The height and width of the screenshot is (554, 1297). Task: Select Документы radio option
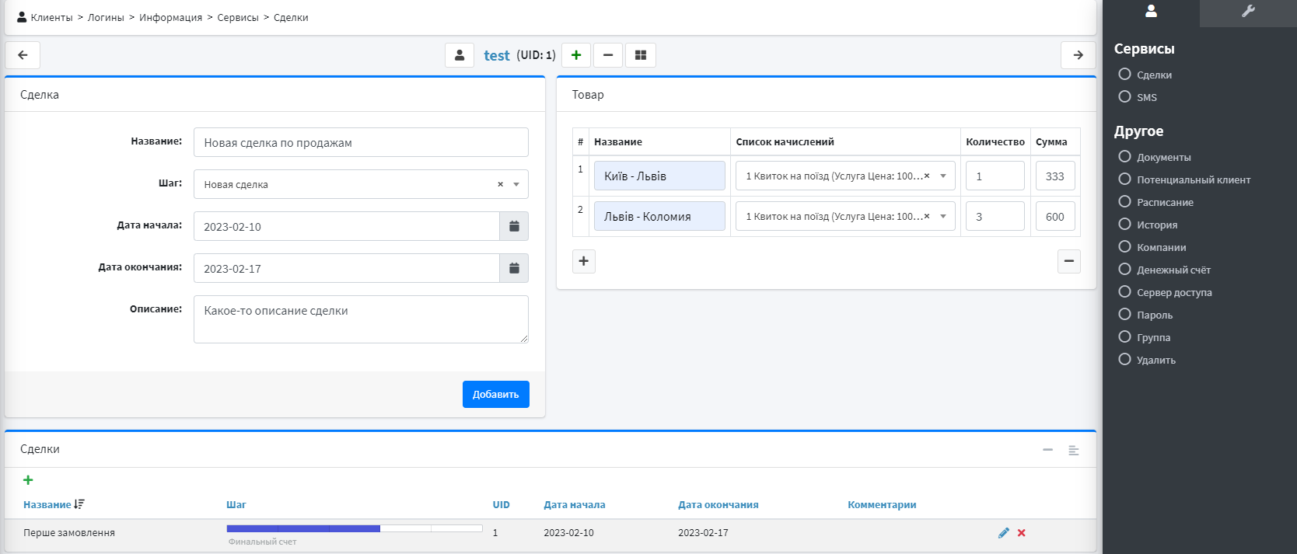click(x=1124, y=157)
